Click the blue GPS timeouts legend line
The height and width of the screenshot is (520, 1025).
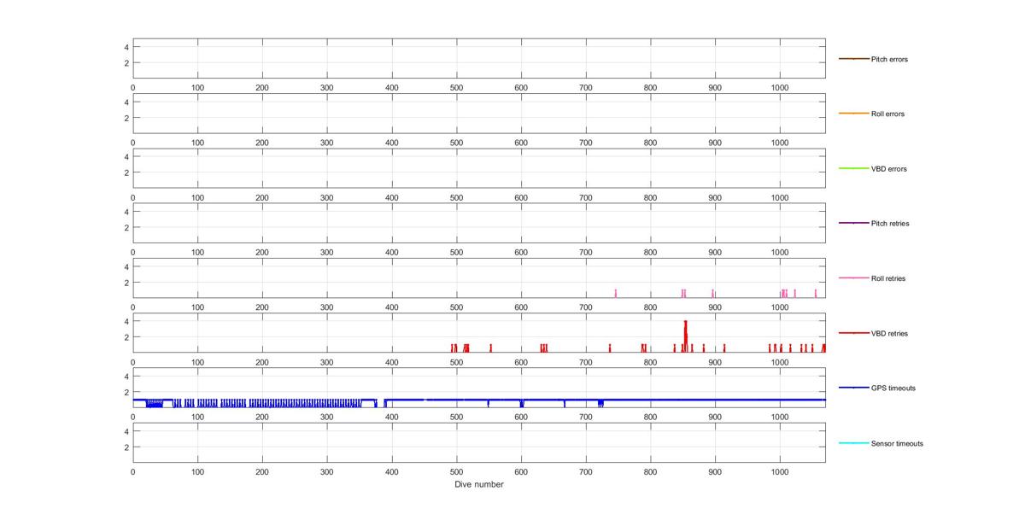click(x=854, y=388)
